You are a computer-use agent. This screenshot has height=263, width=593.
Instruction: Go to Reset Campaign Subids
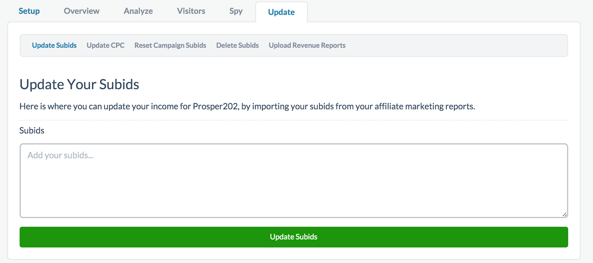(x=170, y=45)
